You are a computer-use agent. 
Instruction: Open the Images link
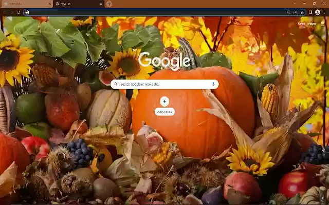coord(312,24)
